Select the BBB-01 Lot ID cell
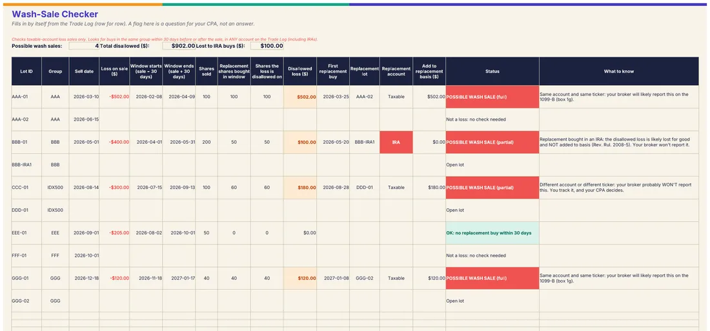 tap(26, 142)
